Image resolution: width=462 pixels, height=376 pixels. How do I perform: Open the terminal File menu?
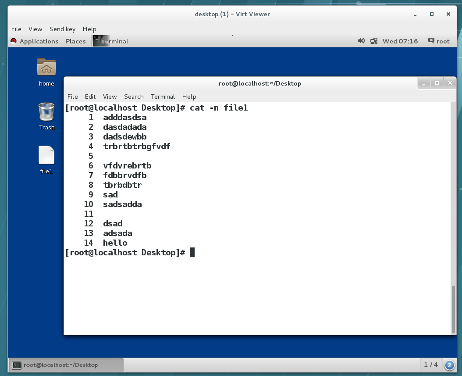click(72, 97)
